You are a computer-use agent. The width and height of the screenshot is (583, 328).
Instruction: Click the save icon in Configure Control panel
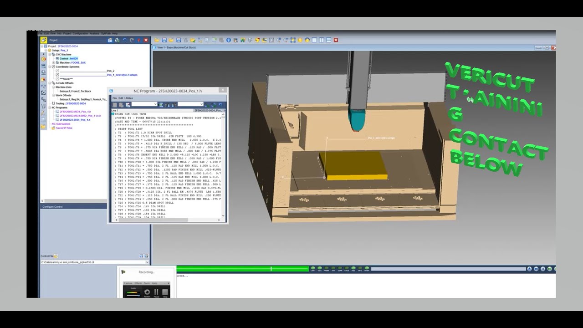141,256
